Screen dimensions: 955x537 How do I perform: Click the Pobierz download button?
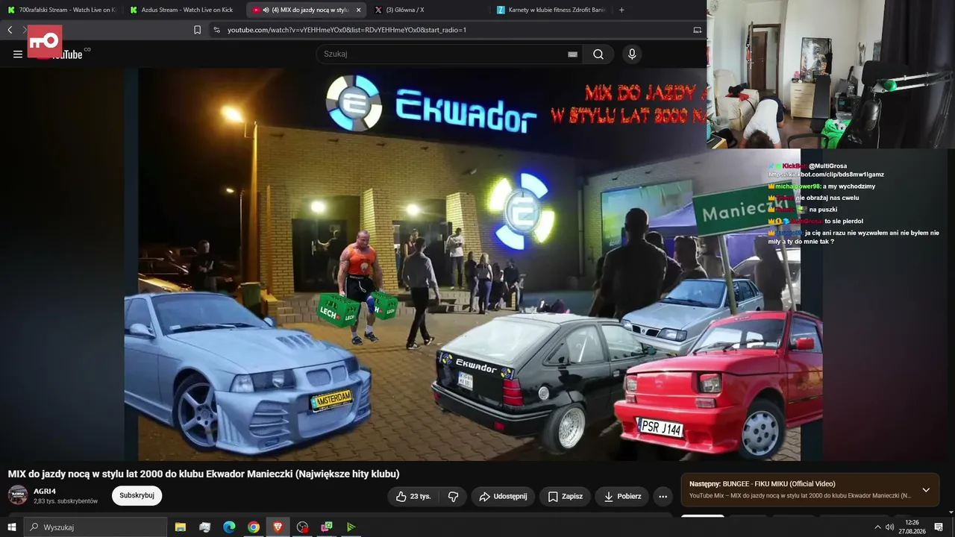tap(621, 496)
